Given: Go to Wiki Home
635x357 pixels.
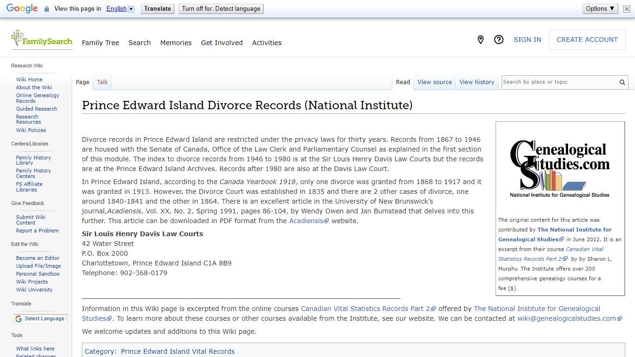Looking at the screenshot, I should tap(29, 79).
